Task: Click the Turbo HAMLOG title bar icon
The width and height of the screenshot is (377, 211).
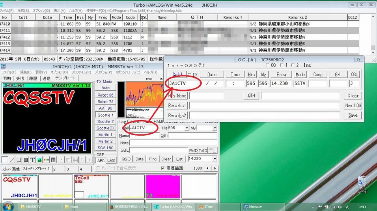Action: (1, 5)
